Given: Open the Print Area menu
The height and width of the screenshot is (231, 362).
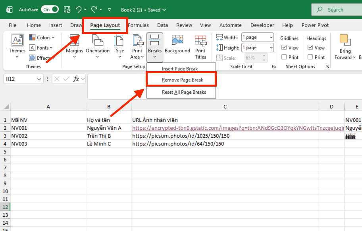Looking at the screenshot, I should click(x=137, y=47).
